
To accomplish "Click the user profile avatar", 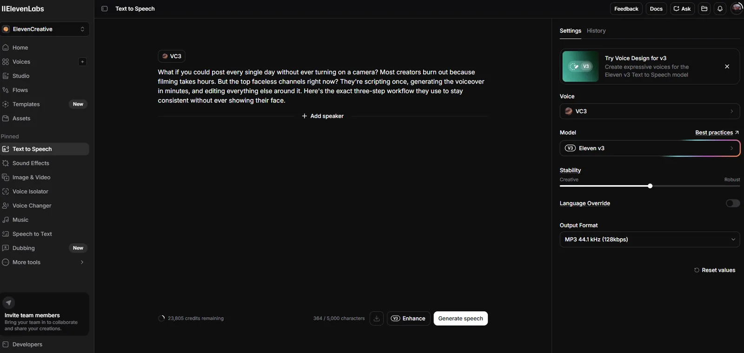I will [737, 8].
